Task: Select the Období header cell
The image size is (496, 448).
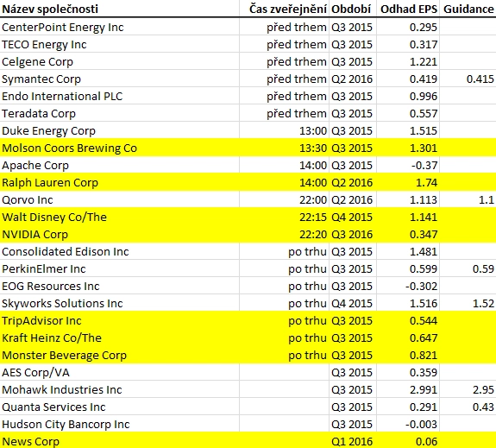Action: pyautogui.click(x=353, y=9)
